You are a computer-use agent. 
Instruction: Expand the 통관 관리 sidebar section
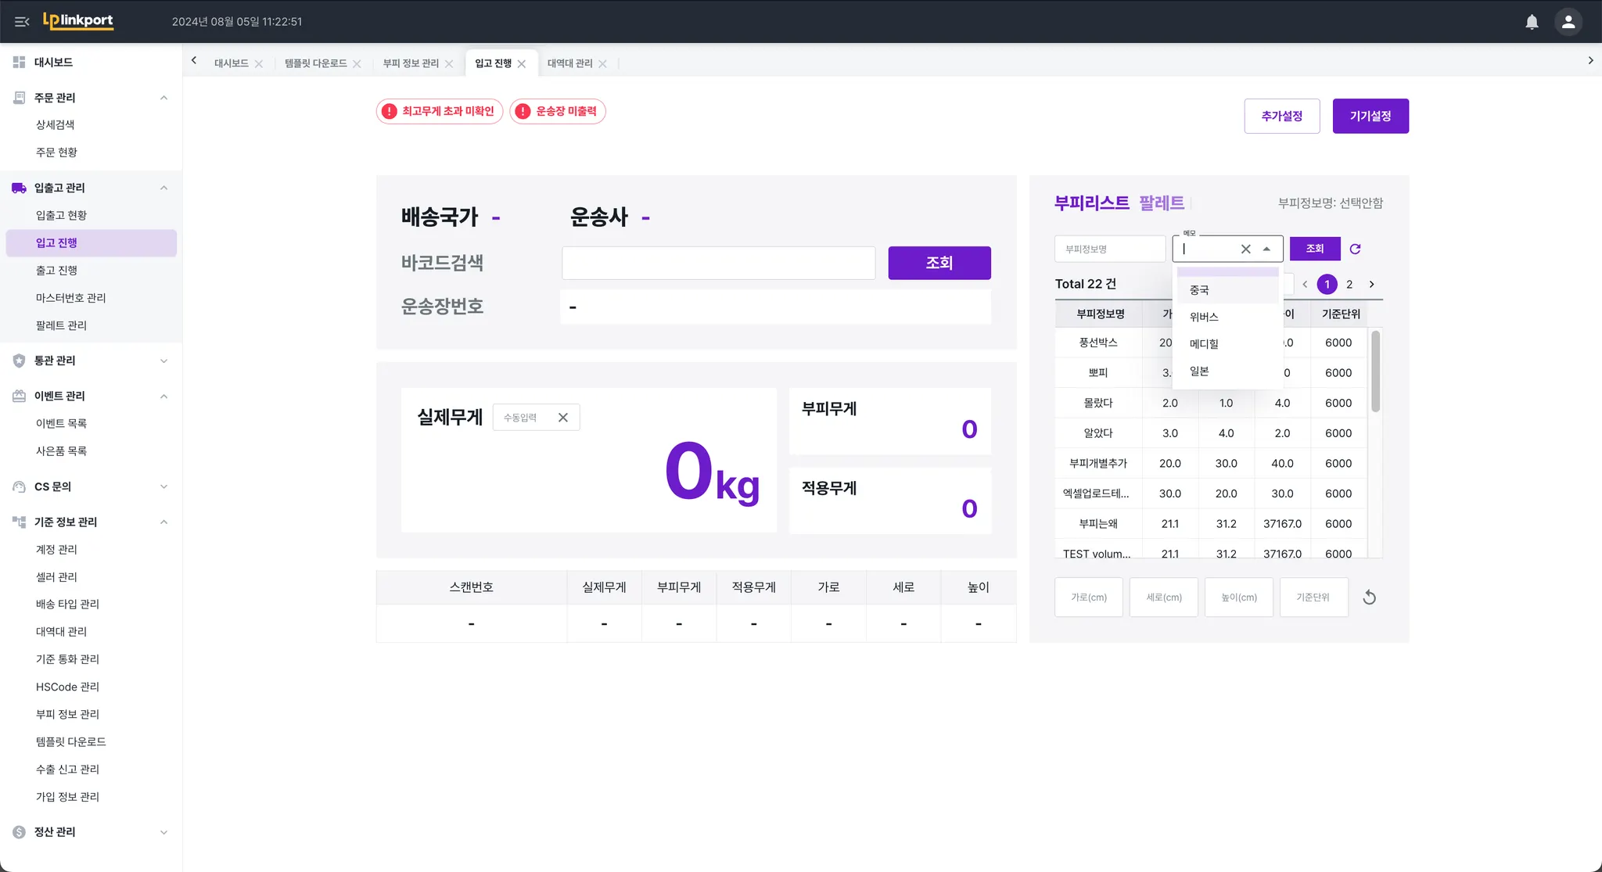(x=163, y=361)
